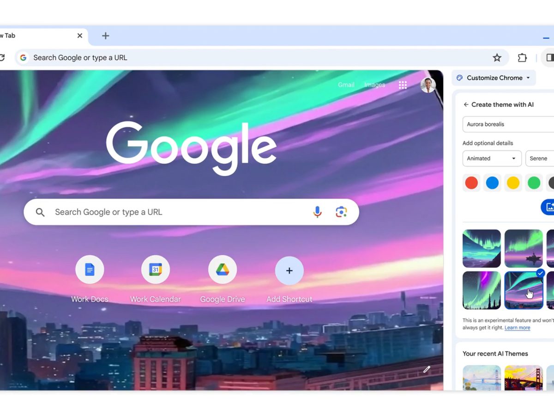Open the Images link
This screenshot has height=416, width=554.
pos(374,85)
